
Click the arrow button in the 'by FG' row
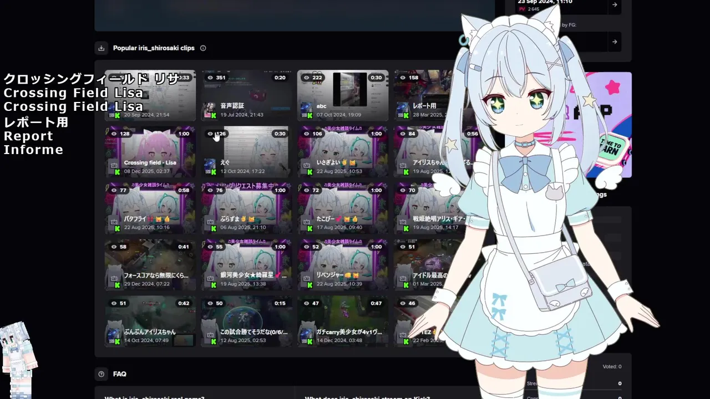[x=614, y=42]
